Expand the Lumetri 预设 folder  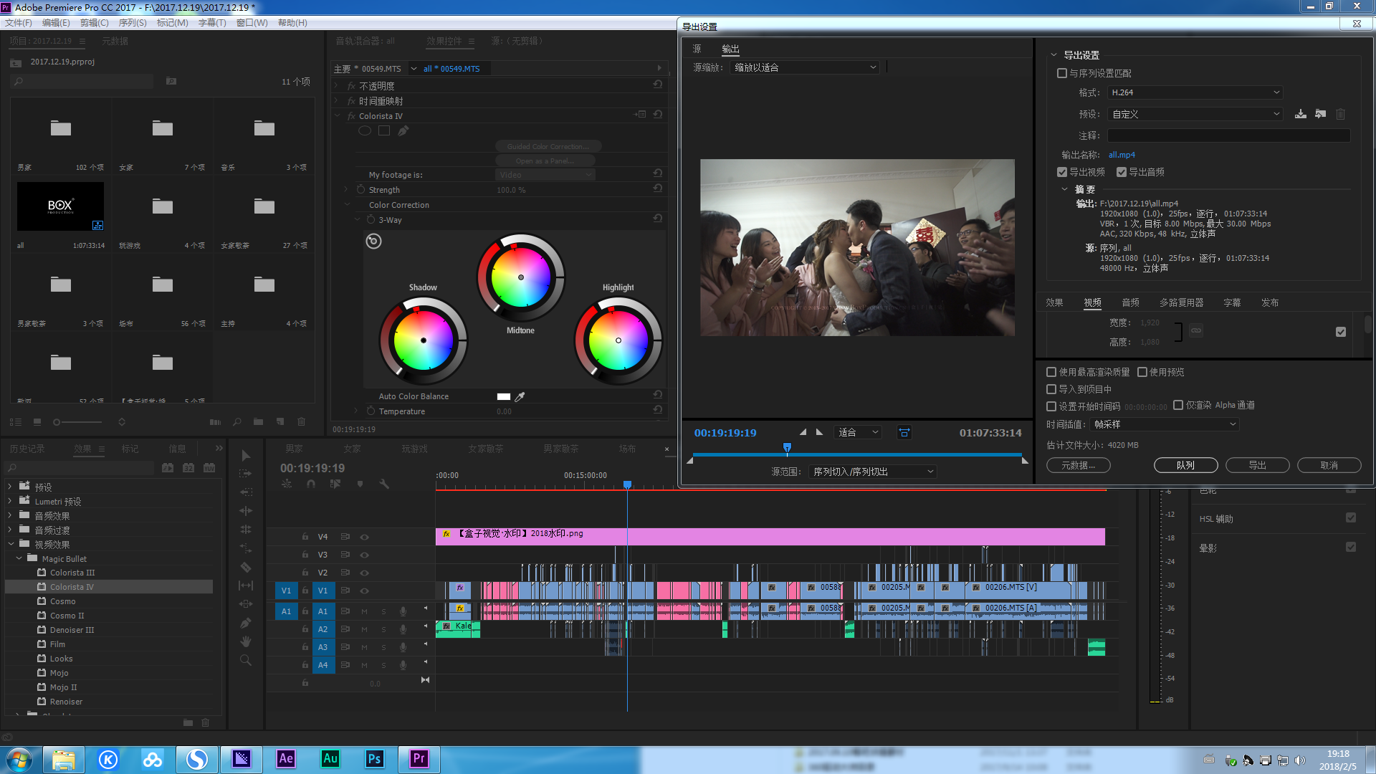9,501
